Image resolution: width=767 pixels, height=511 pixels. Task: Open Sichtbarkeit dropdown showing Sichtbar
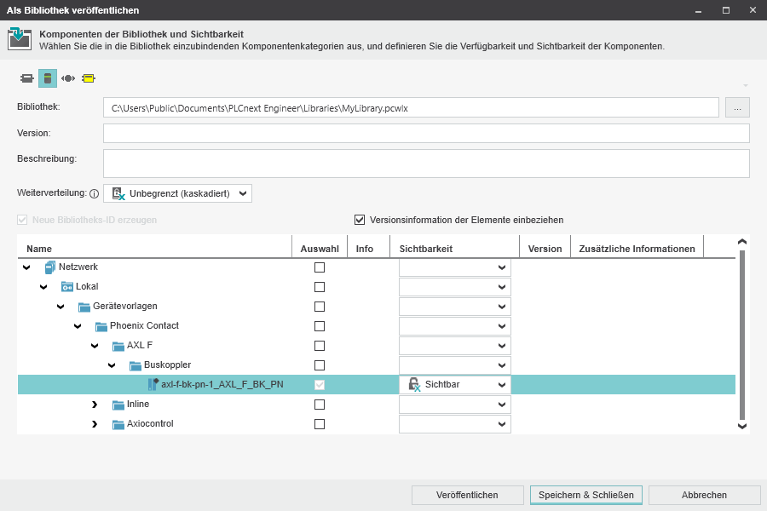pyautogui.click(x=455, y=385)
